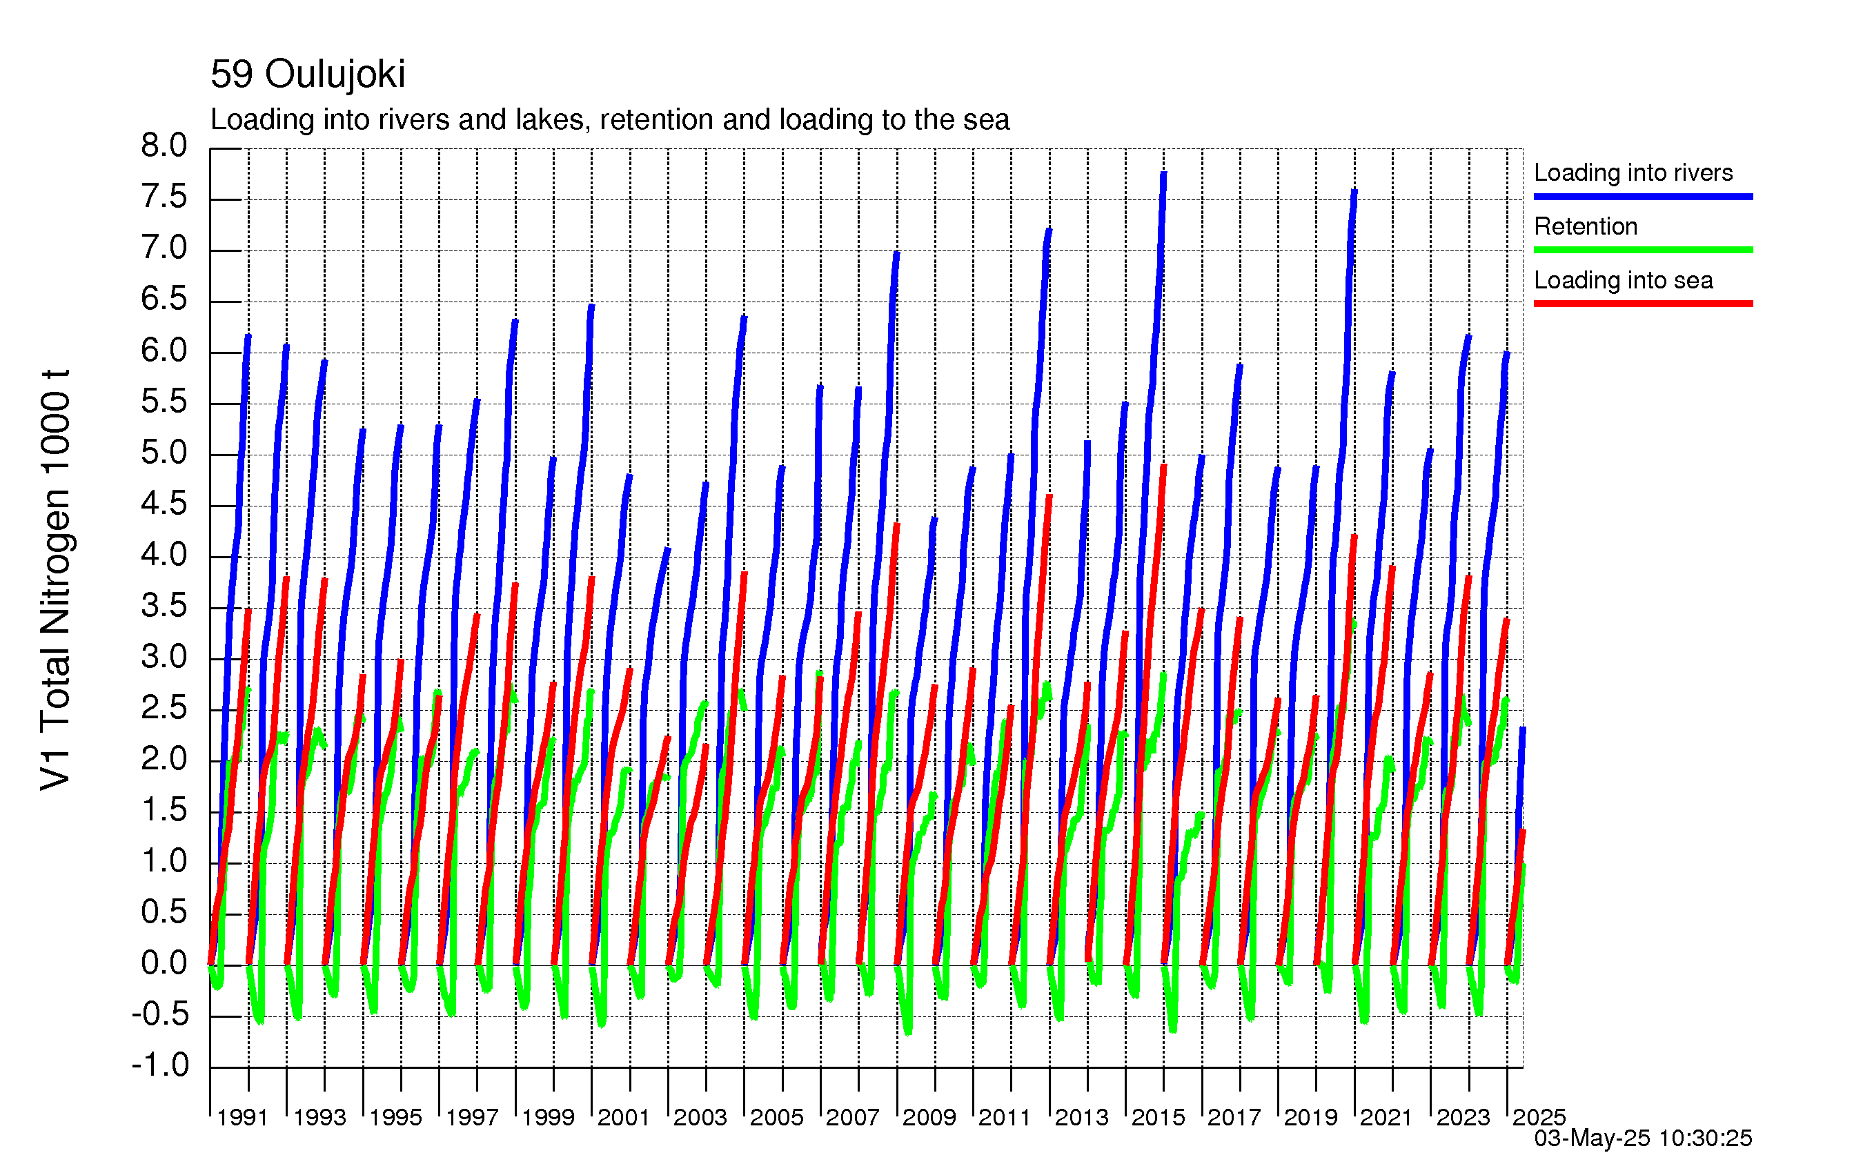
Task: Click the x-axis year label 2005
Action: [x=777, y=1117]
